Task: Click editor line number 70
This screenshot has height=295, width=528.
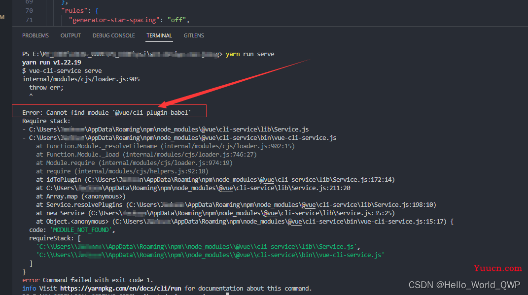Action: [x=29, y=11]
